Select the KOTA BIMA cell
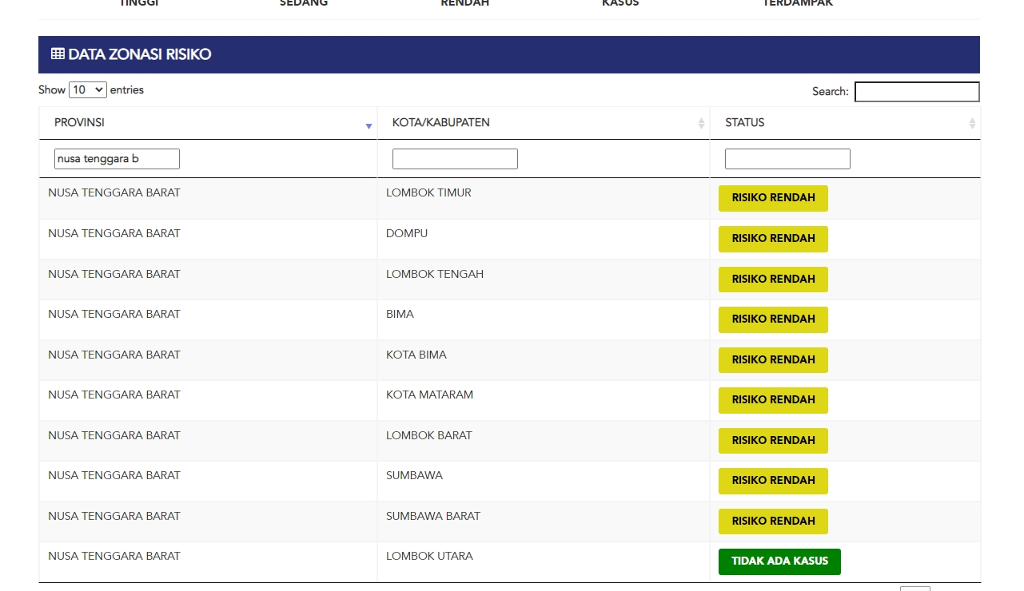The image size is (1024, 591). pos(543,360)
